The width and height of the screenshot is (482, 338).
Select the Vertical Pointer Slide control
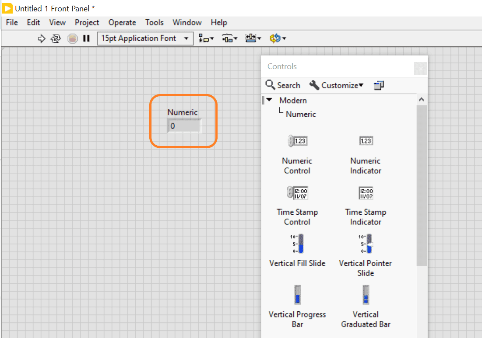(x=366, y=244)
